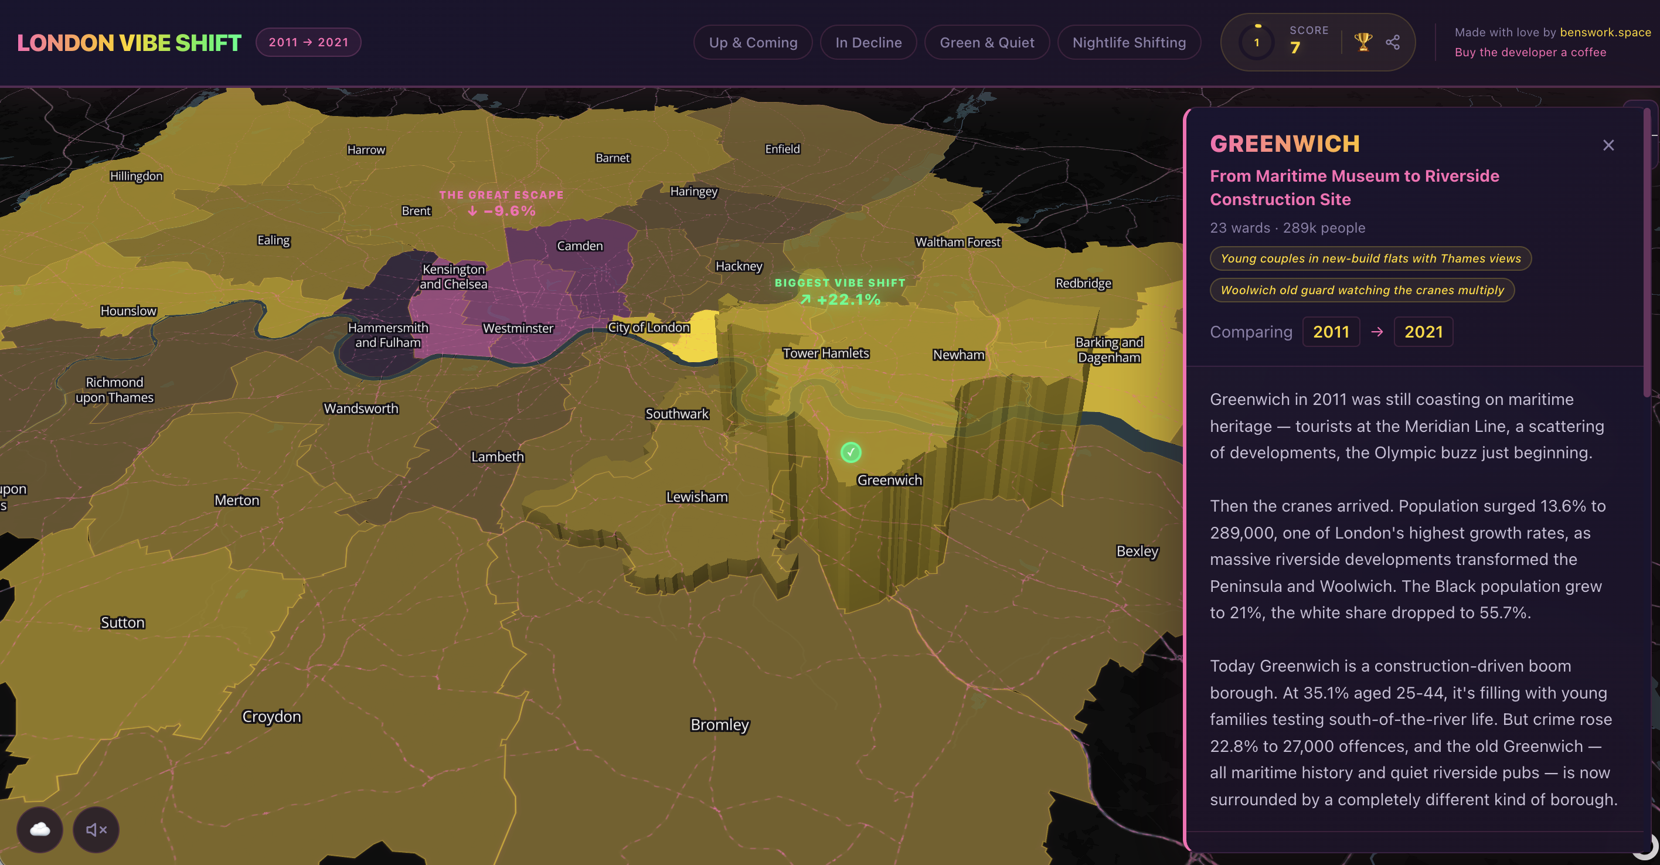
Task: Close the Greenwich info panel
Action: (1608, 145)
